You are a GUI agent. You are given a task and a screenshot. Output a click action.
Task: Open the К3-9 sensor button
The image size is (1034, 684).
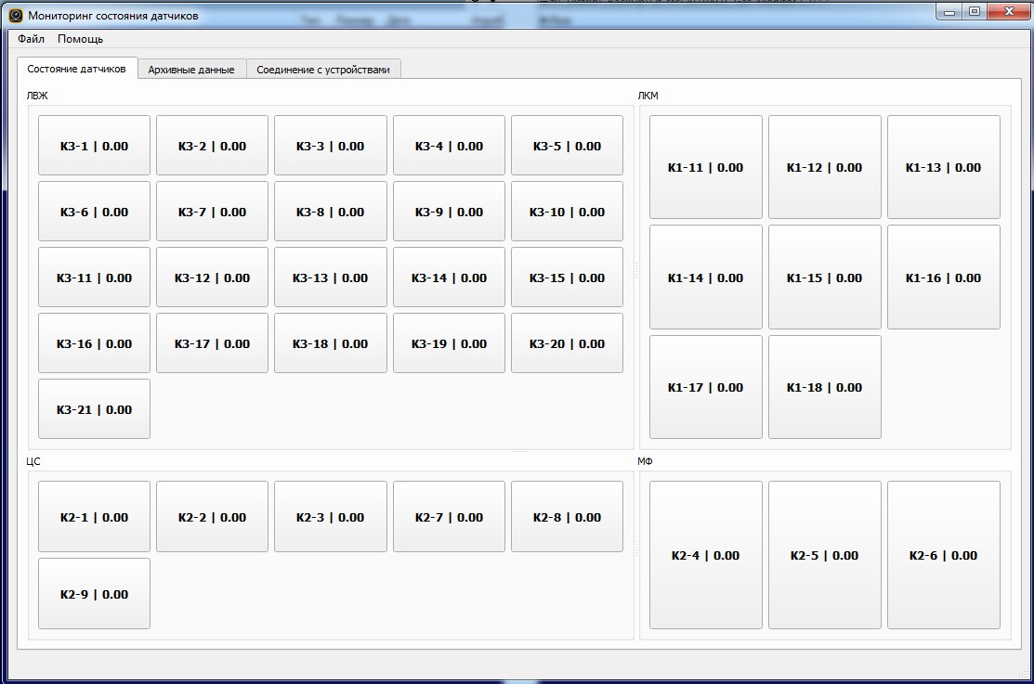pyautogui.click(x=449, y=212)
